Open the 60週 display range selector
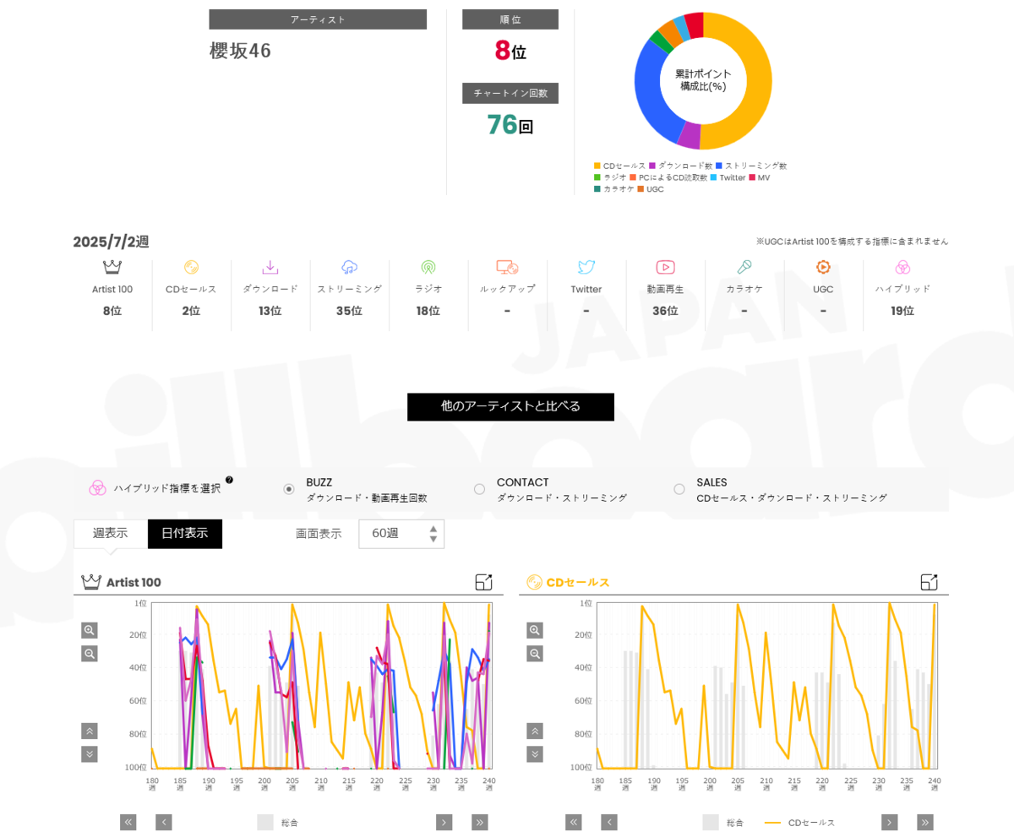1014x832 pixels. click(401, 534)
